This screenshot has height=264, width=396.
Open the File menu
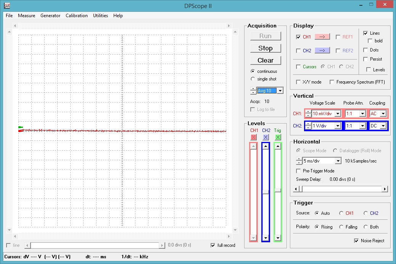pos(9,15)
